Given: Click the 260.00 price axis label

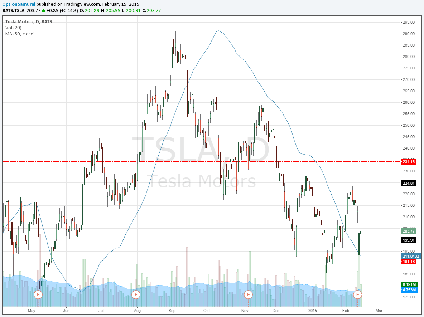Looking at the screenshot, I should pos(409,102).
